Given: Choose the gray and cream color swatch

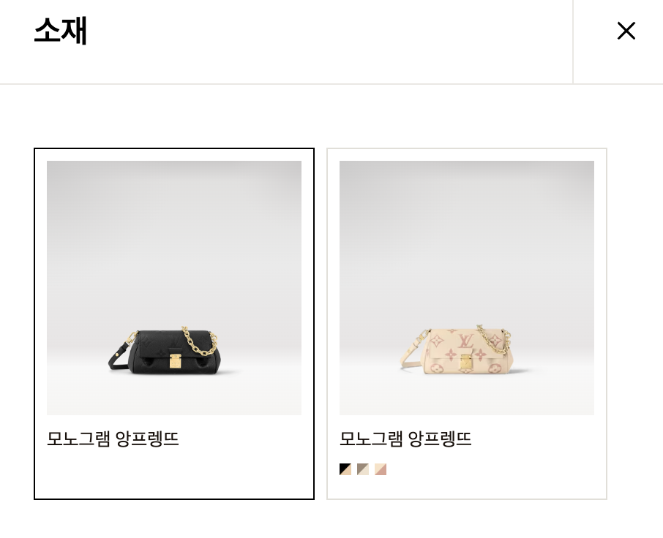Looking at the screenshot, I should click(363, 469).
